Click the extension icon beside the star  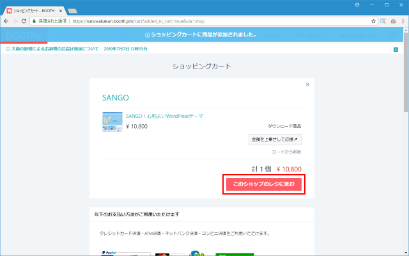(x=383, y=21)
